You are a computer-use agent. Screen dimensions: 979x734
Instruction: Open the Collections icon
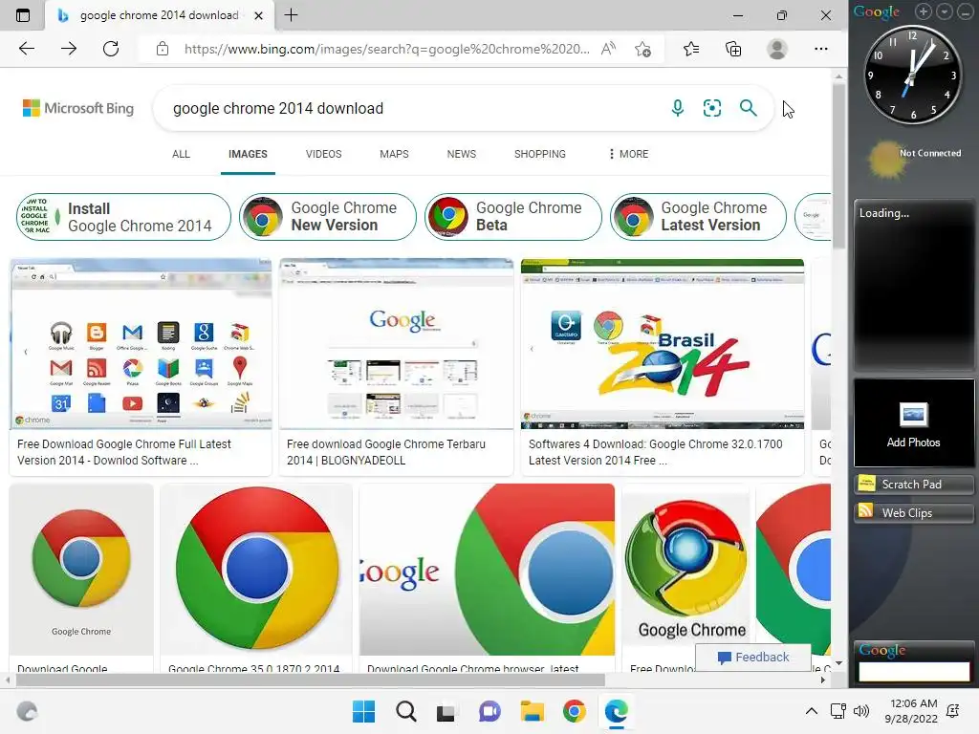coord(733,49)
